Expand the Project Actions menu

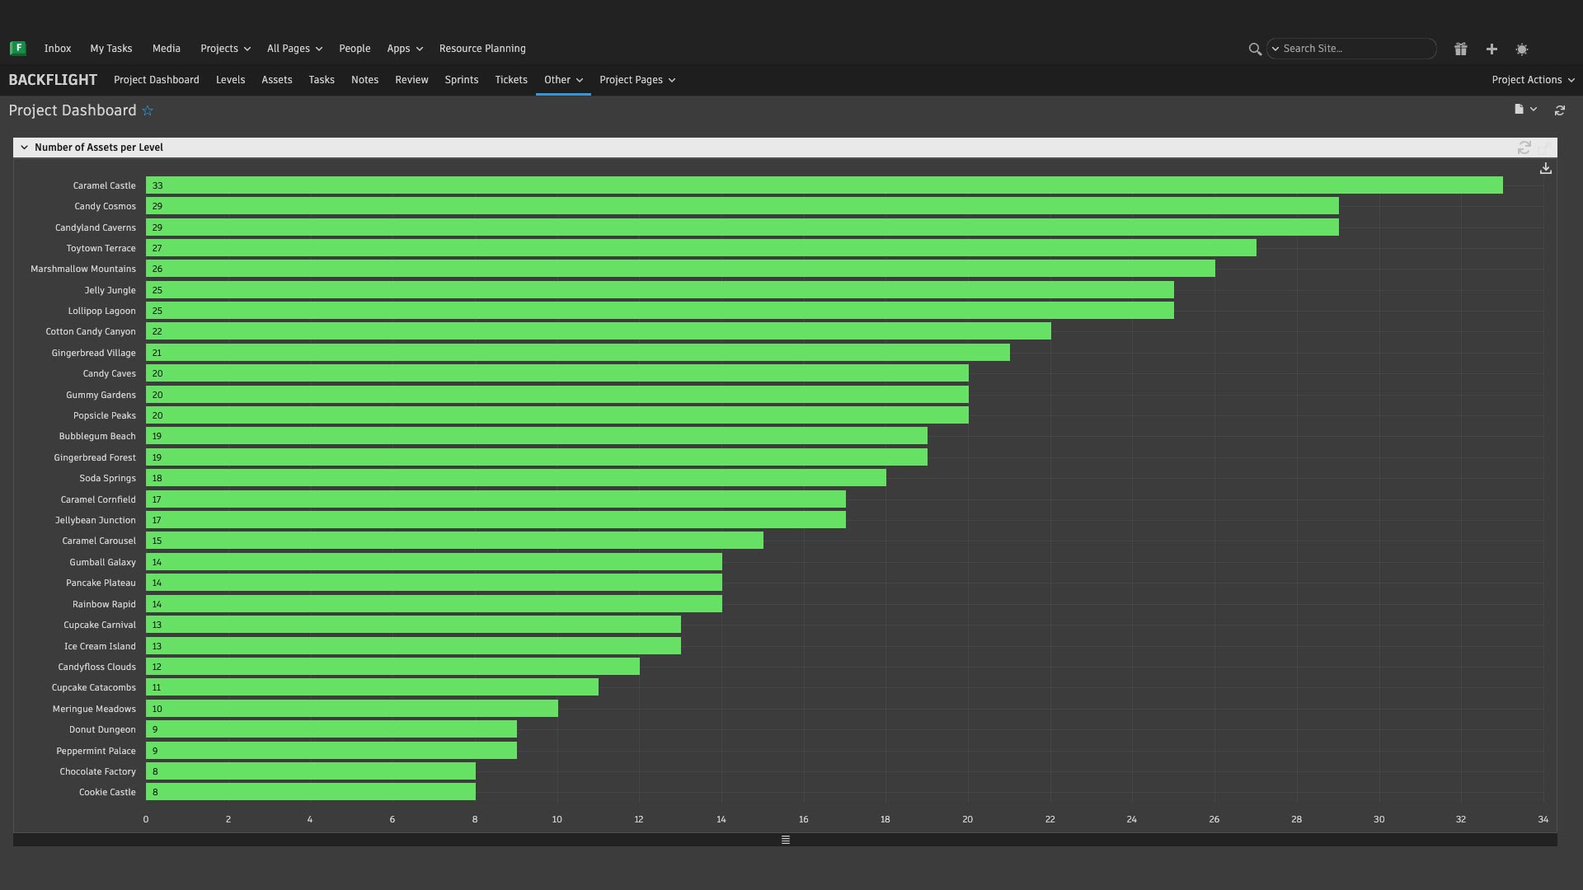1532,80
